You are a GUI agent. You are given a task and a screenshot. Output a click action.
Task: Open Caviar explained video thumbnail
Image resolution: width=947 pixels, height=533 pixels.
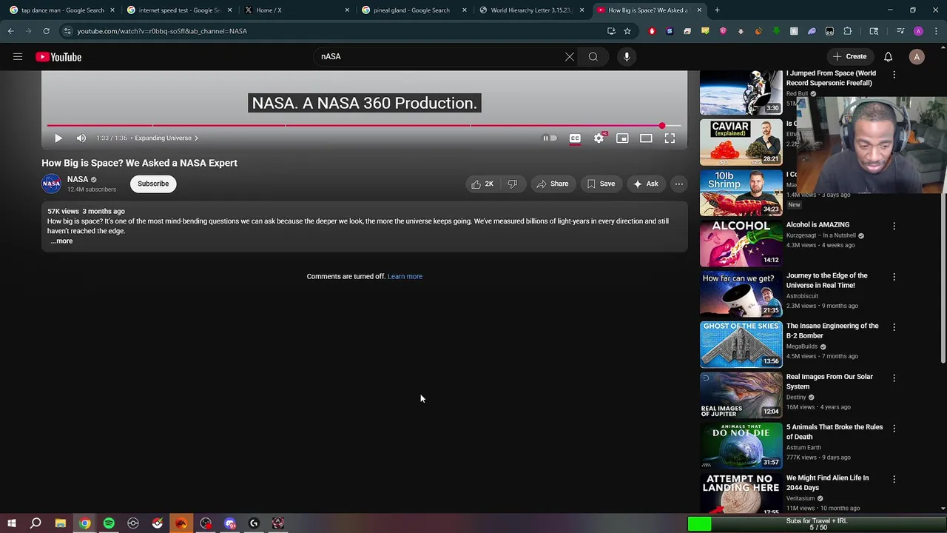pyautogui.click(x=741, y=142)
